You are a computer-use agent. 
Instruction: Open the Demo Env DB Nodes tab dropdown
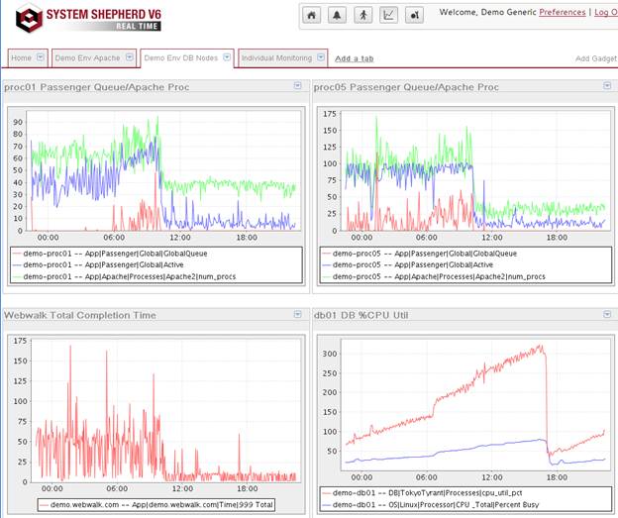click(x=227, y=57)
